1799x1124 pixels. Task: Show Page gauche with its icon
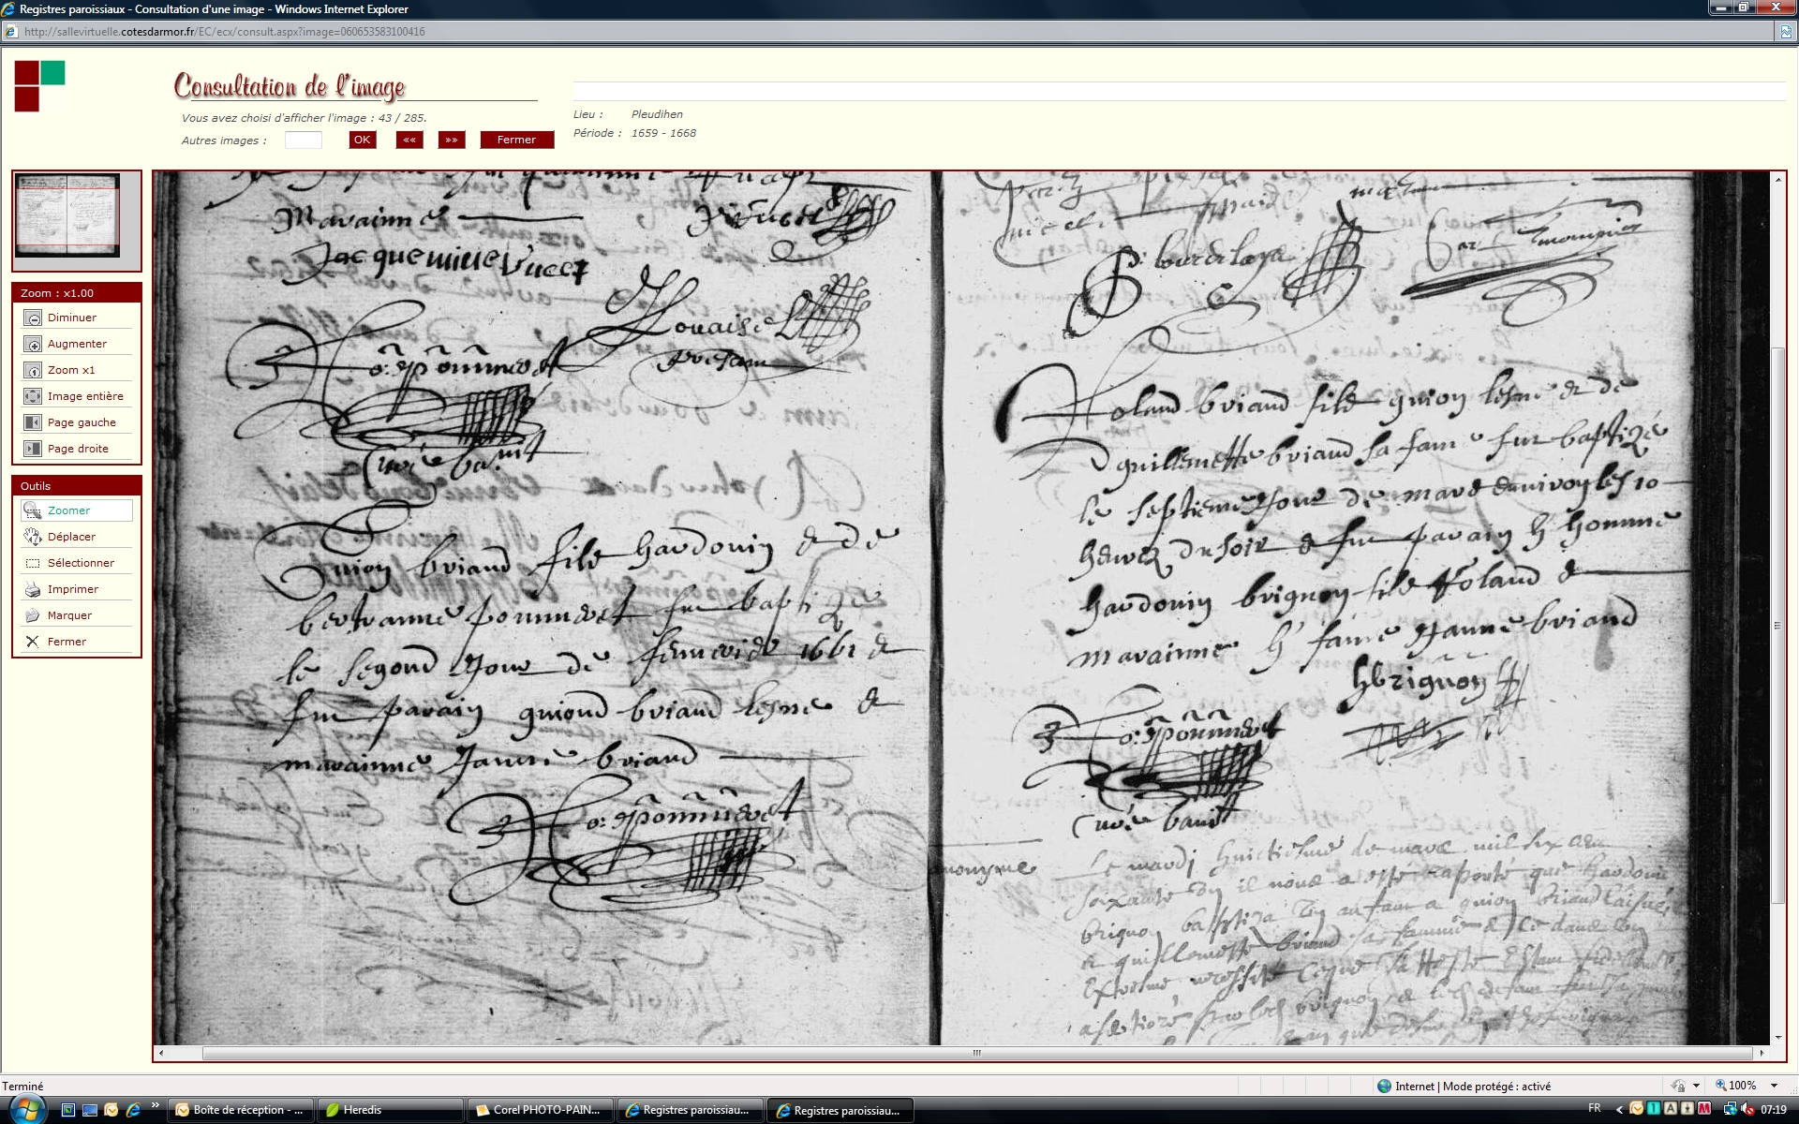[x=33, y=423]
